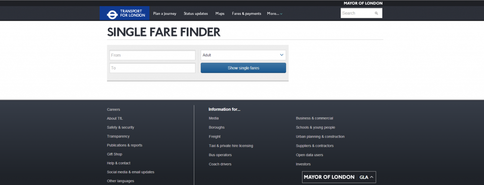Open the Careers footer link

click(113, 109)
